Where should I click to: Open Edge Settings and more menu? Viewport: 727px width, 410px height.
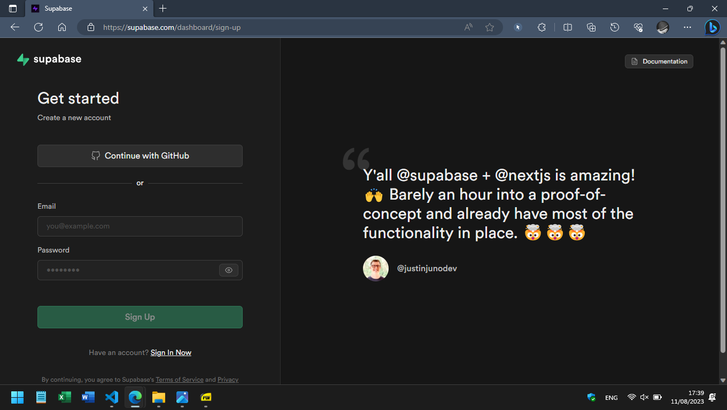tap(687, 27)
